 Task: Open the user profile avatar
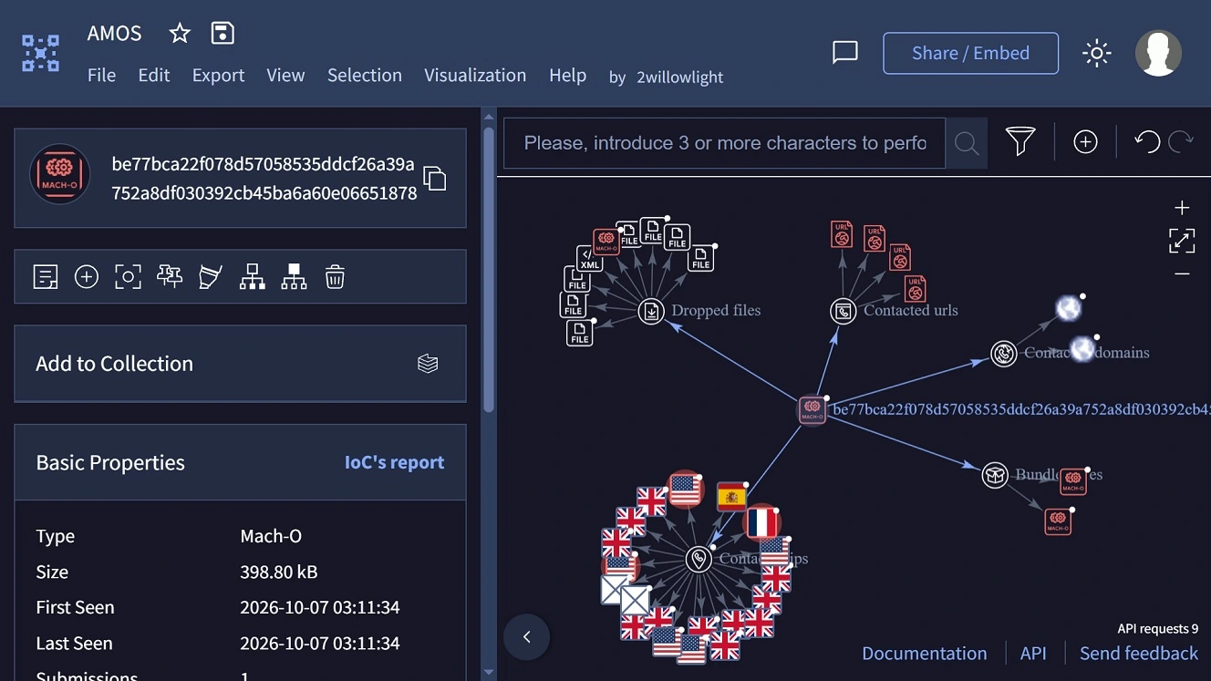point(1158,53)
